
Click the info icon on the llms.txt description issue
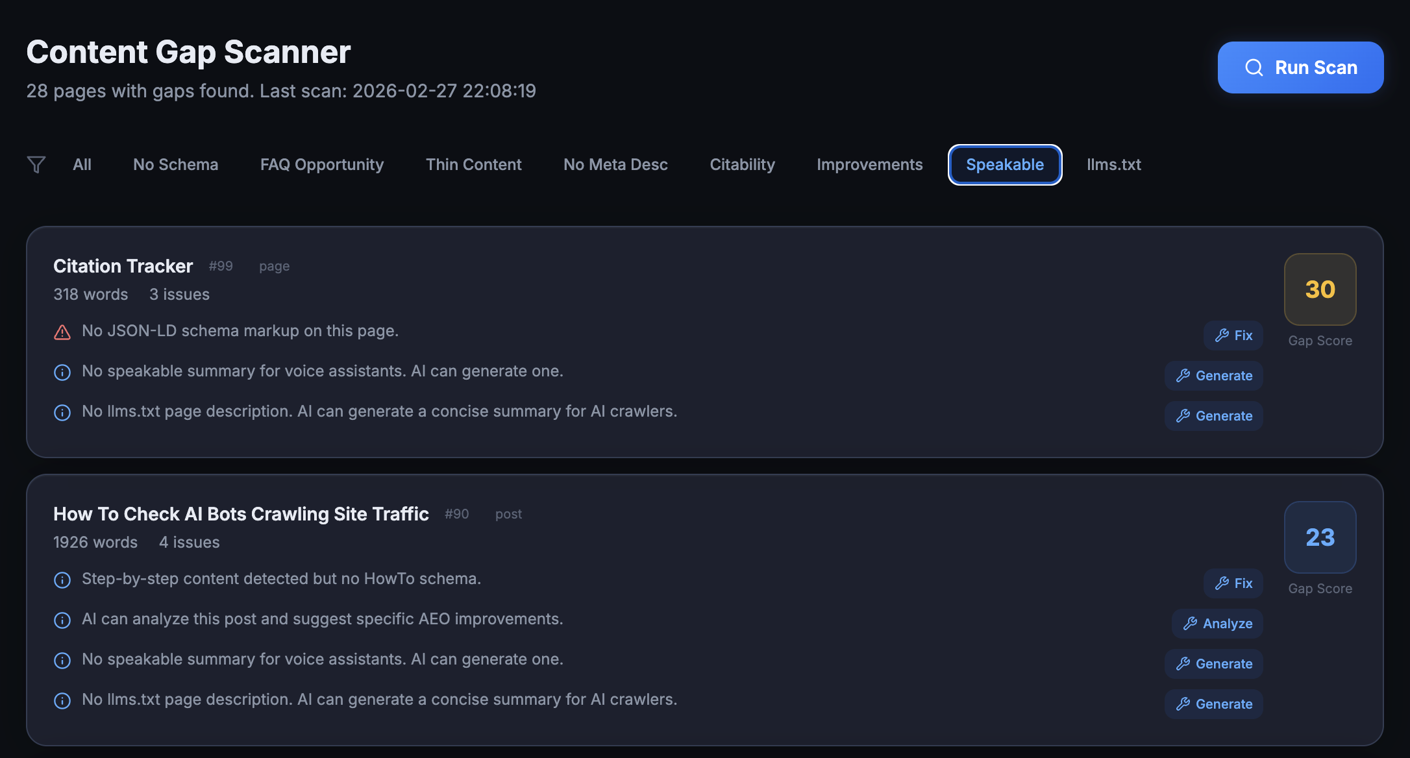tap(62, 412)
